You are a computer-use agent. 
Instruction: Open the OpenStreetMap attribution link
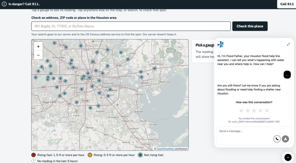click(165, 149)
